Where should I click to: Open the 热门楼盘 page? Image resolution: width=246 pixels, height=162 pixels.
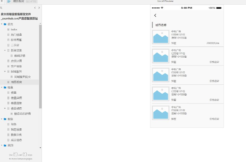click(x=16, y=35)
